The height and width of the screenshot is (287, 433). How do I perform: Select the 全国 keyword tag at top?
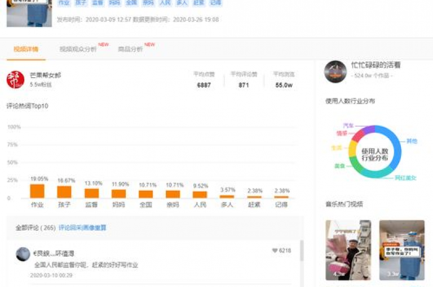131,3
